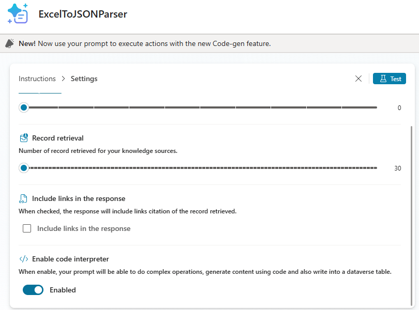This screenshot has width=419, height=310.
Task: Click the Code-gen feature announcement banner text
Action: tap(145, 44)
